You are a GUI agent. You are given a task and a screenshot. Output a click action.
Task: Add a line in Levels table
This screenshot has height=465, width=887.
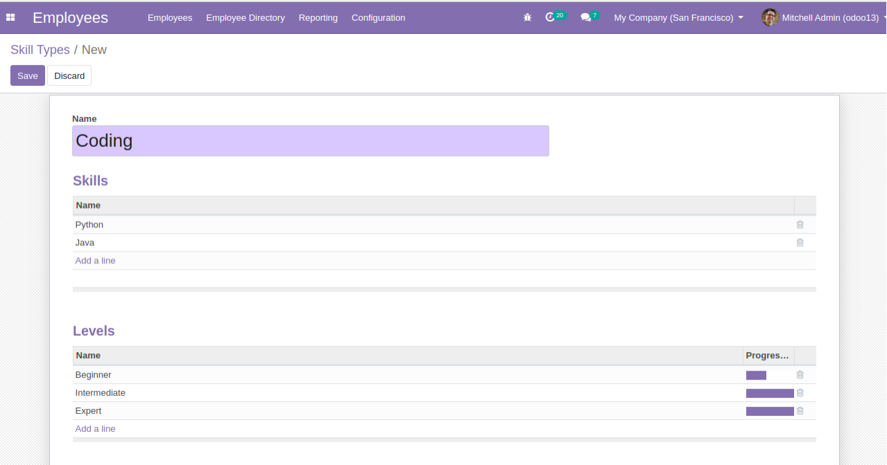coord(96,429)
